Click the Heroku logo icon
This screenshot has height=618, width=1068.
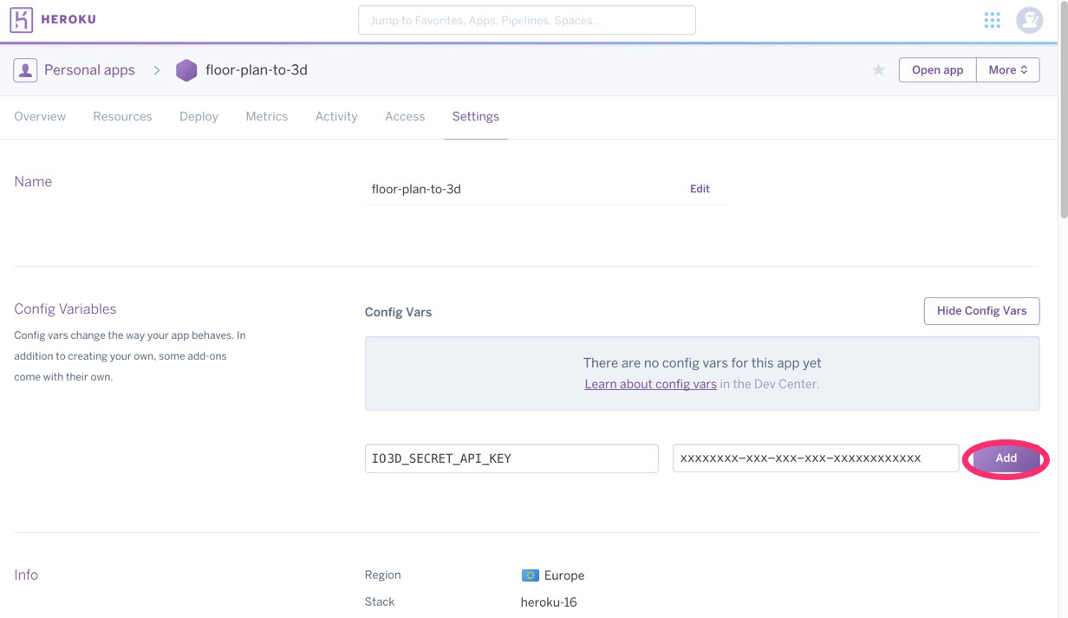(22, 20)
